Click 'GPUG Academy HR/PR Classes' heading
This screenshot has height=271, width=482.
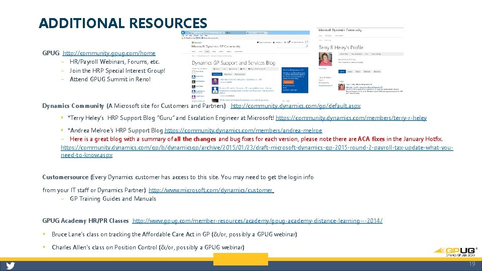pos(85,221)
